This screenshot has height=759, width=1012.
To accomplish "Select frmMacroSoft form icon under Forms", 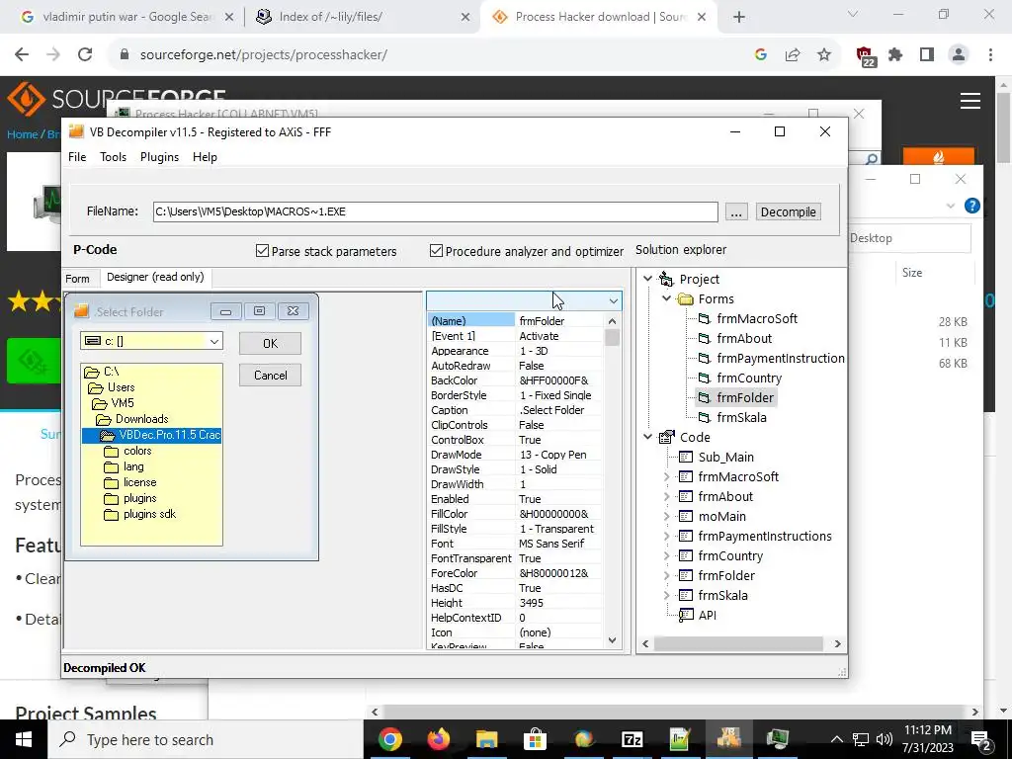I will (704, 319).
